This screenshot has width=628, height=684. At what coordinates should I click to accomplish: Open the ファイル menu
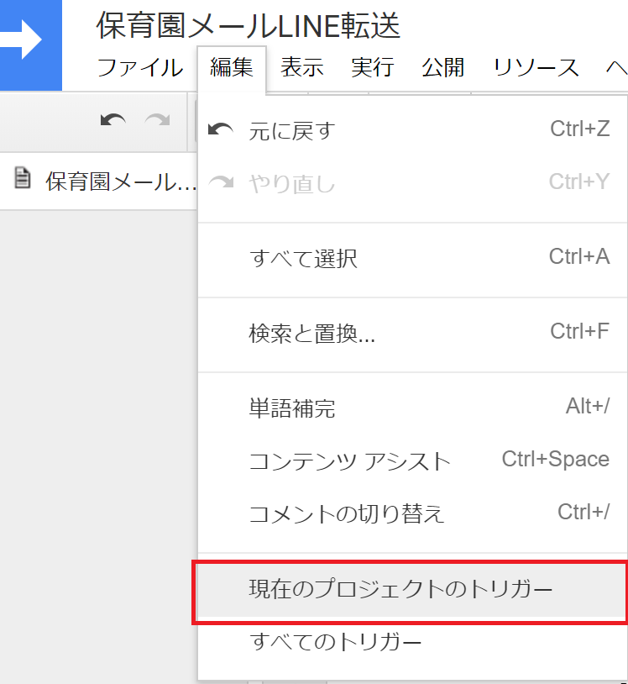coord(139,68)
